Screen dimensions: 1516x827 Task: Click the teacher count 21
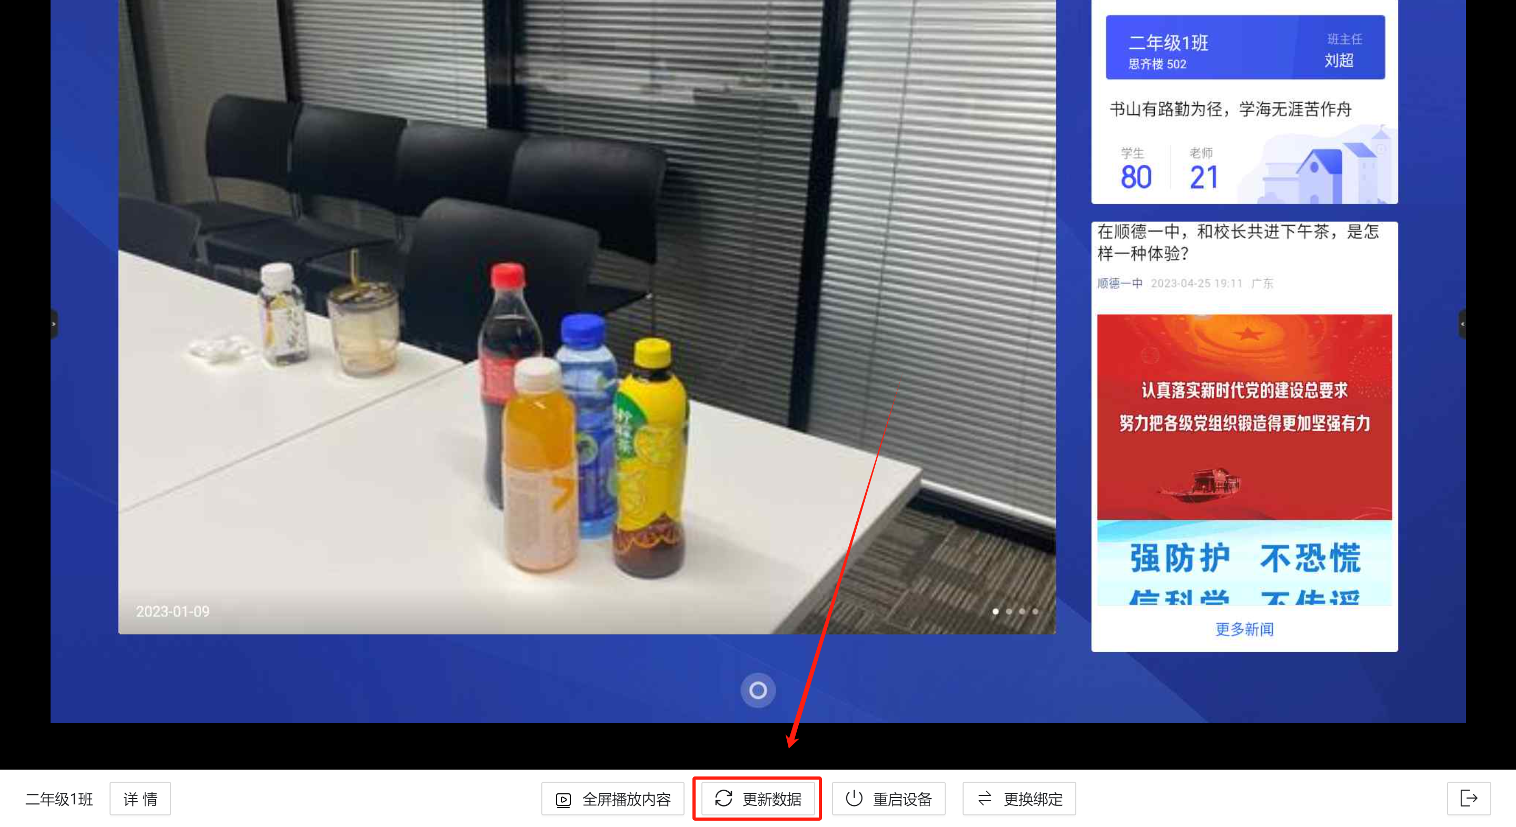[1204, 177]
